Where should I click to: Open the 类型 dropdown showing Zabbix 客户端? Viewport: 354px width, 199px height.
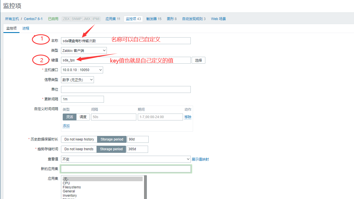tap(84, 50)
